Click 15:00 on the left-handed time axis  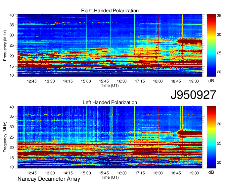tap(86, 173)
